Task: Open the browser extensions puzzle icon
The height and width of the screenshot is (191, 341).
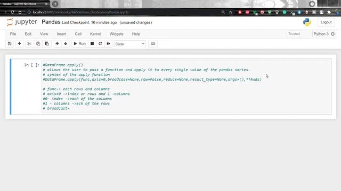Action: click(x=329, y=12)
